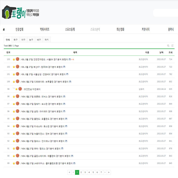Open 최신영화 menu
The width and height of the screenshot is (178, 178).
(120, 29)
